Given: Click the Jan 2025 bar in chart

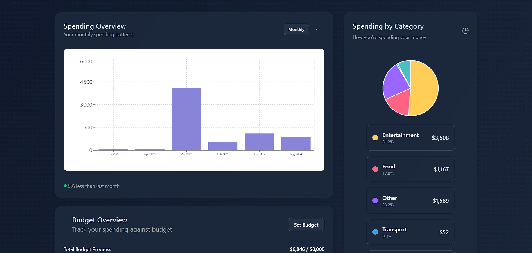Looking at the screenshot, I should pos(259,142).
